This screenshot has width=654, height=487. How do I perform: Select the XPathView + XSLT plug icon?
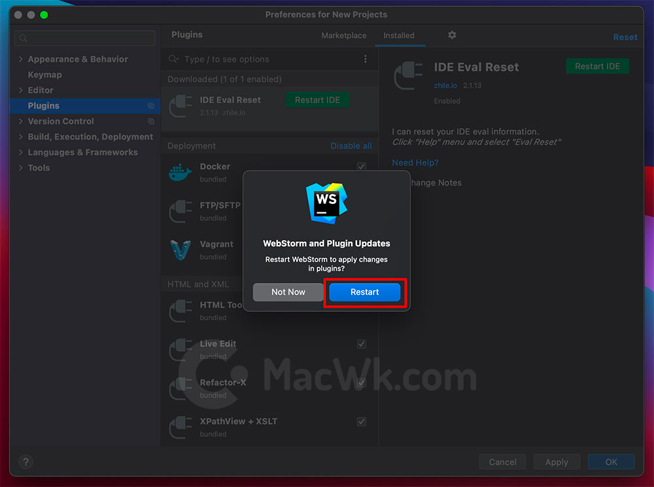pos(181,427)
